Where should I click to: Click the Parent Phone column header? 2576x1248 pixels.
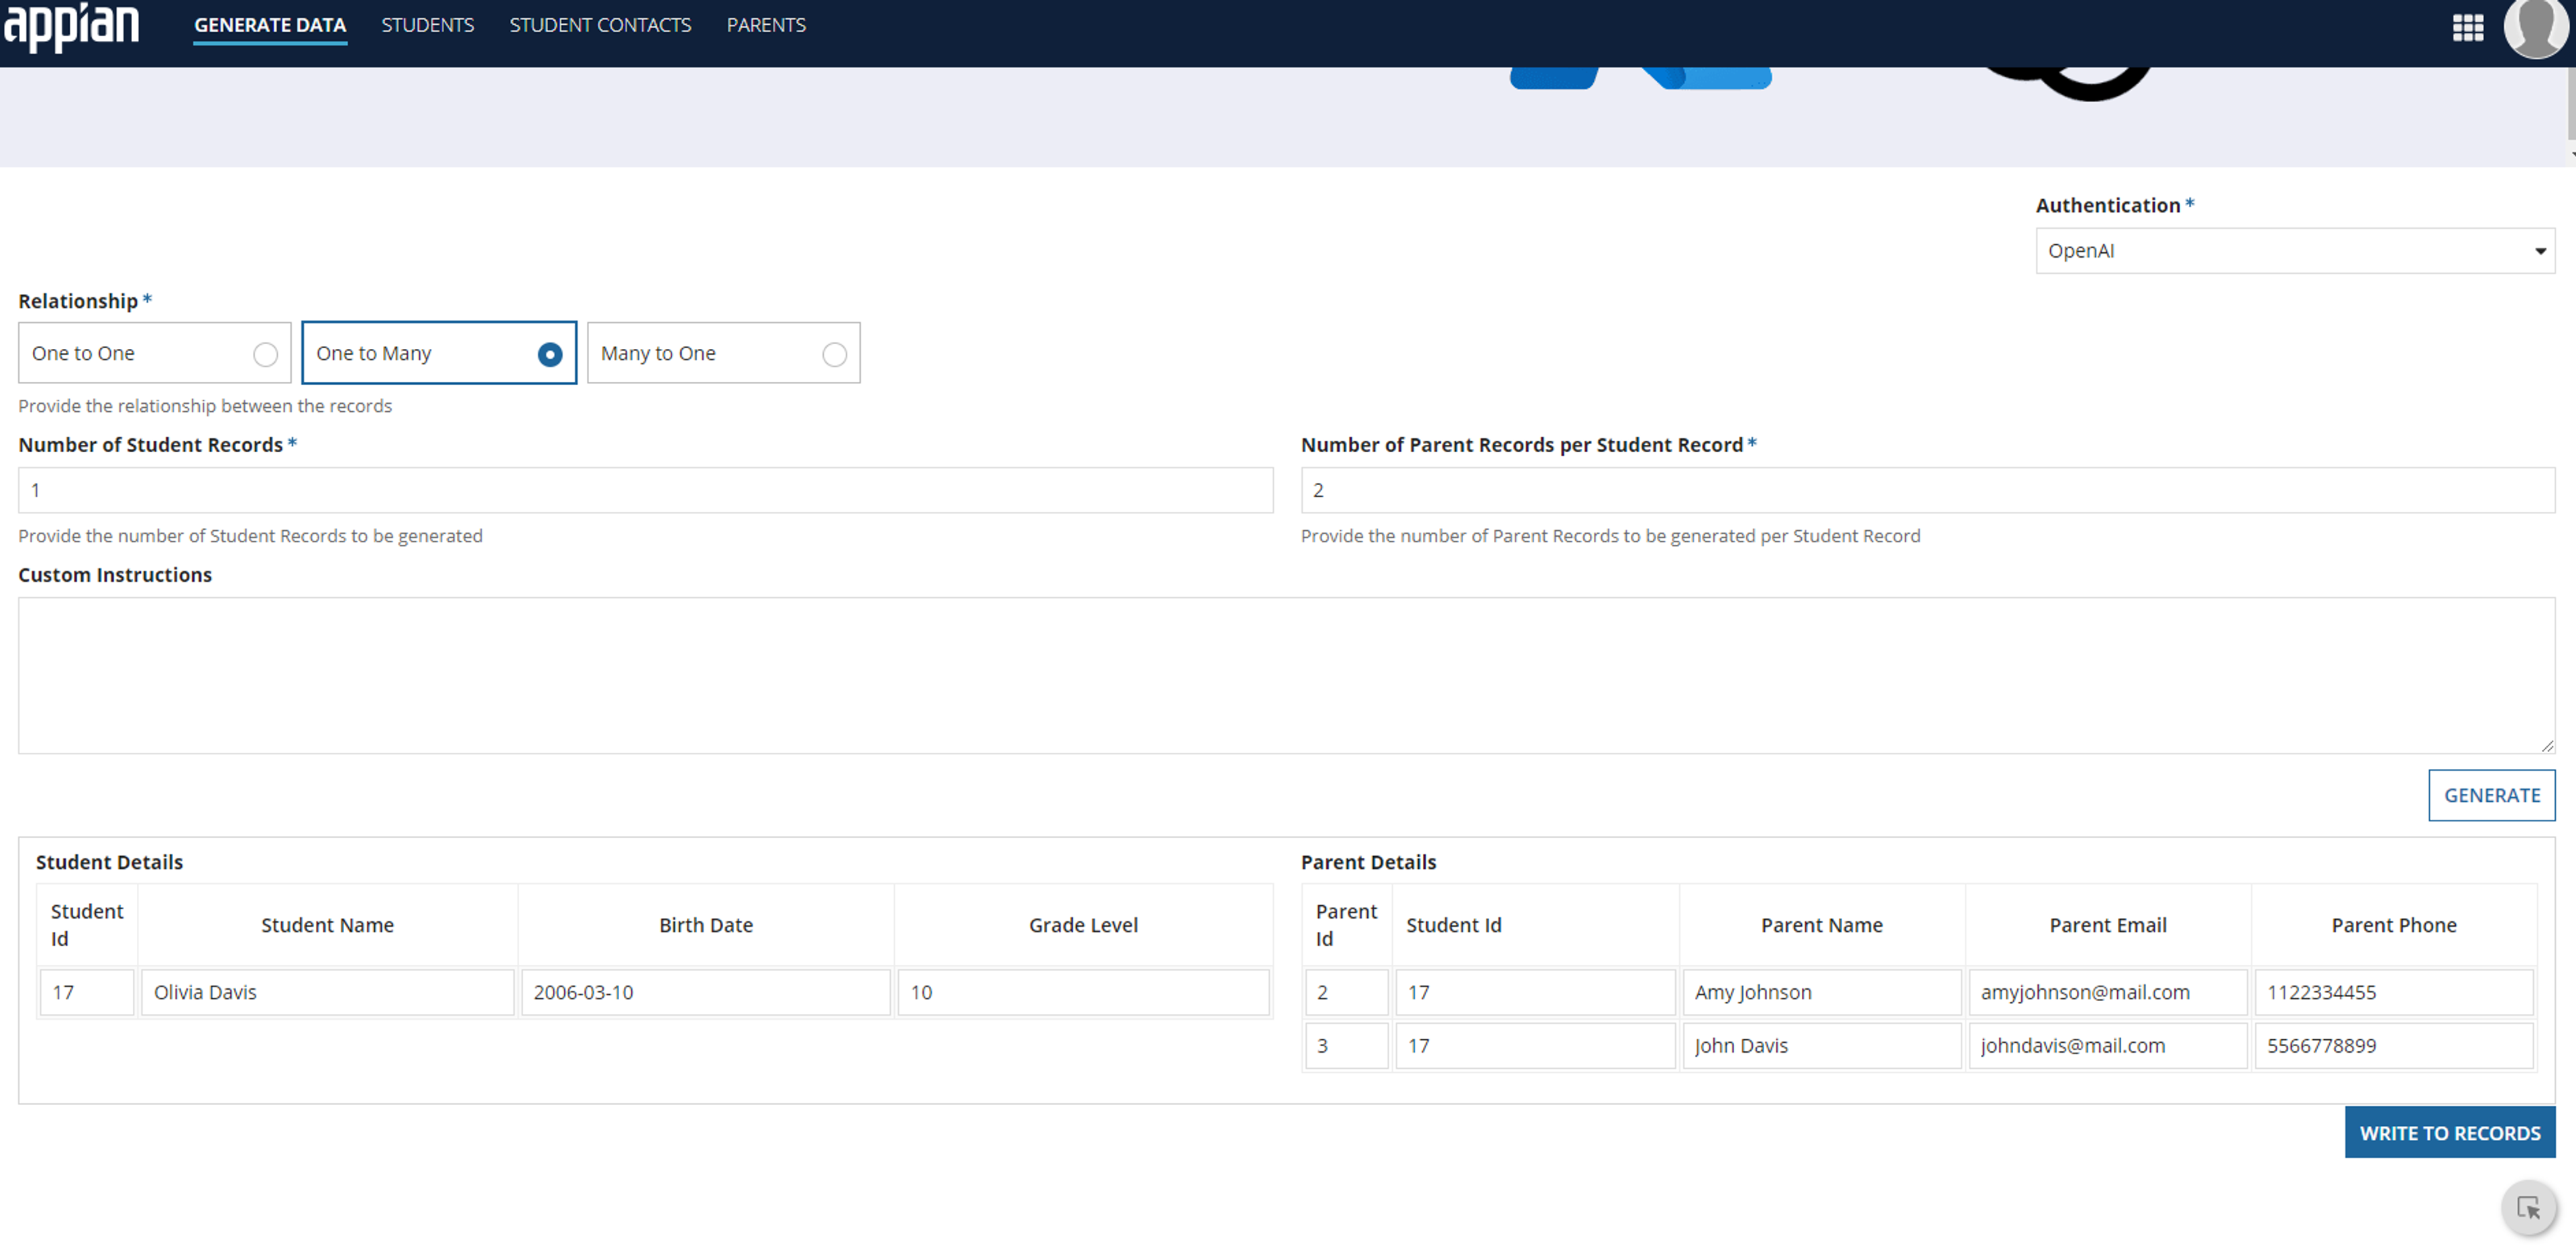coord(2393,925)
